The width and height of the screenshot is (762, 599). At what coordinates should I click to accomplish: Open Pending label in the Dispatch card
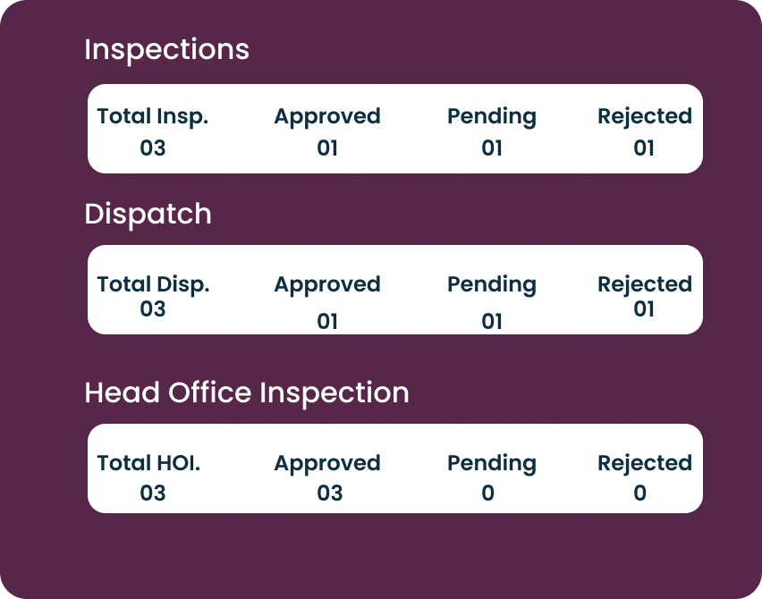(492, 284)
